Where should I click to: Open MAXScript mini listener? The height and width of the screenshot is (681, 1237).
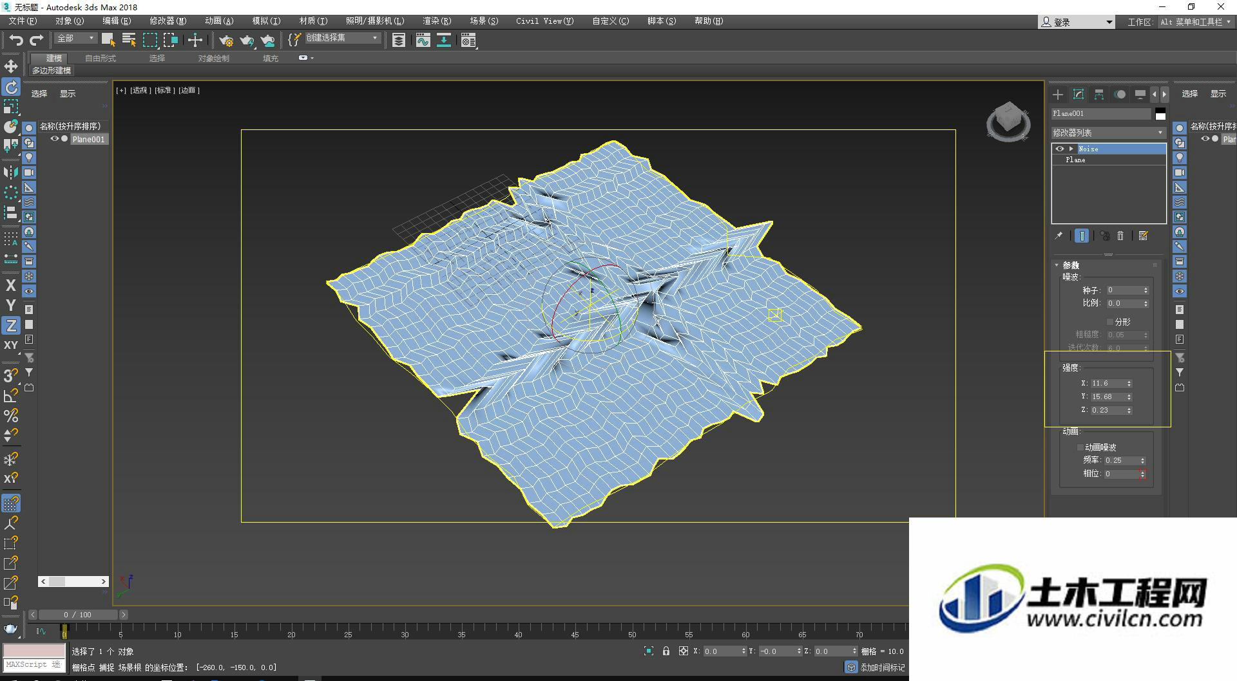34,664
